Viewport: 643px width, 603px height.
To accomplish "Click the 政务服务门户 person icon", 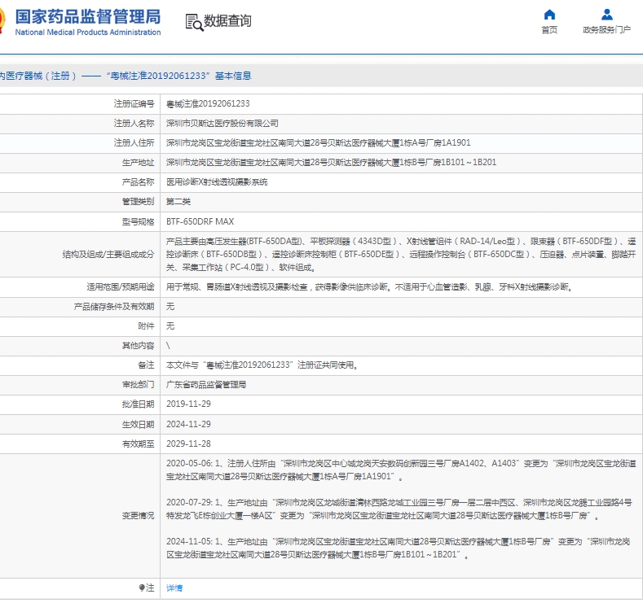I will point(606,15).
